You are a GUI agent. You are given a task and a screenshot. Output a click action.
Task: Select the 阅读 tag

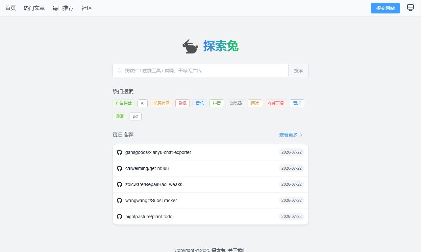255,103
